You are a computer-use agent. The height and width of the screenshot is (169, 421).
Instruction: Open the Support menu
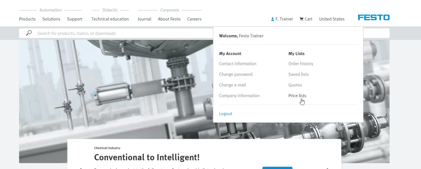75,19
